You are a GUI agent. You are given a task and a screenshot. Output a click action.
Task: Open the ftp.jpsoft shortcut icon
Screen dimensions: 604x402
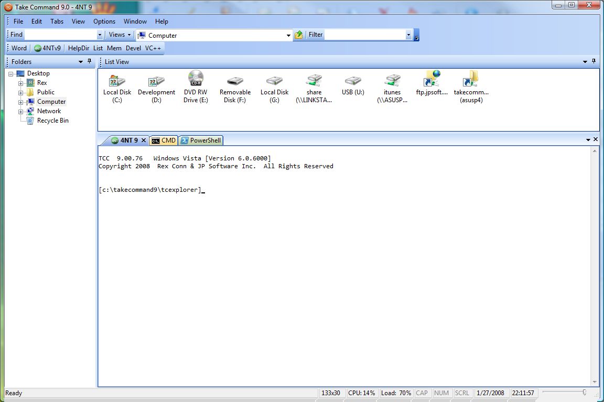432,80
